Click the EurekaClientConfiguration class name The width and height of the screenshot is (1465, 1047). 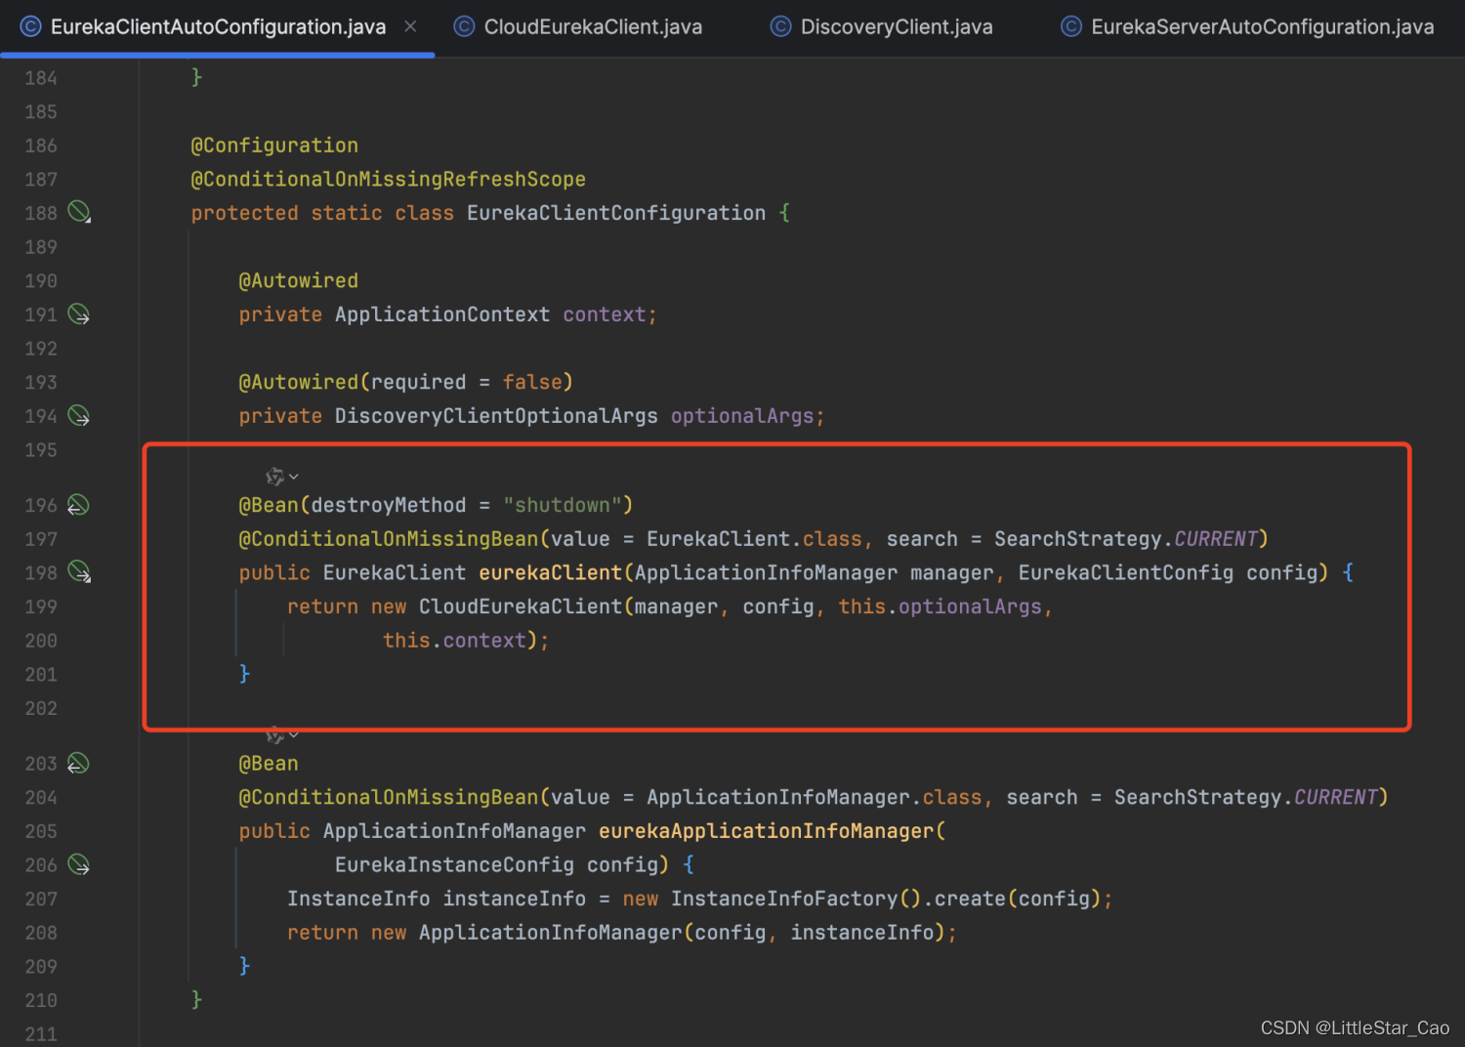(616, 213)
